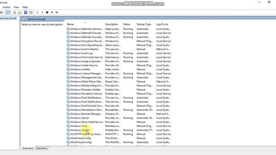276x155 pixels.
Task: Click the Restart Service toolbar icon
Action: tap(57, 12)
